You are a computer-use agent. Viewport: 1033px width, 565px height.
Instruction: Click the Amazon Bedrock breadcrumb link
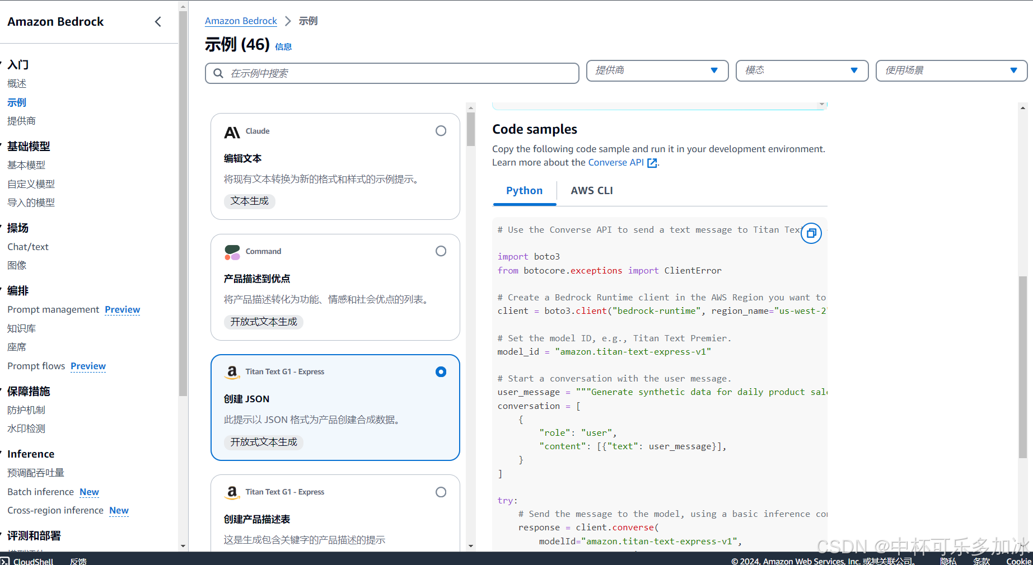click(x=241, y=21)
